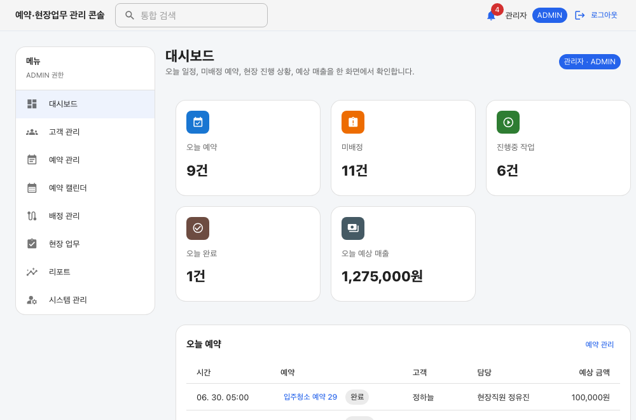Open the 입주청소 예약 29 link

coord(310,397)
